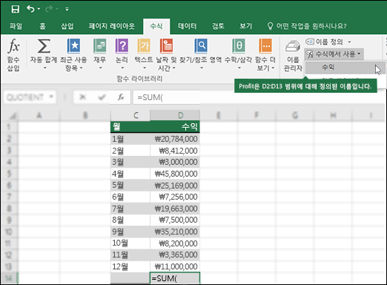Expand the 자동 합계 dropdown arrow

coord(44,68)
